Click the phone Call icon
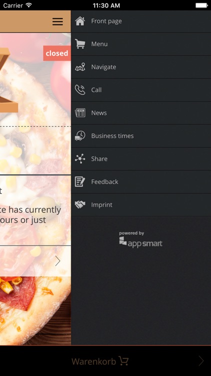 [80, 90]
